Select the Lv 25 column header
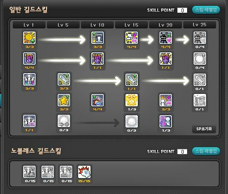This screenshot has width=228, height=194. (199, 25)
